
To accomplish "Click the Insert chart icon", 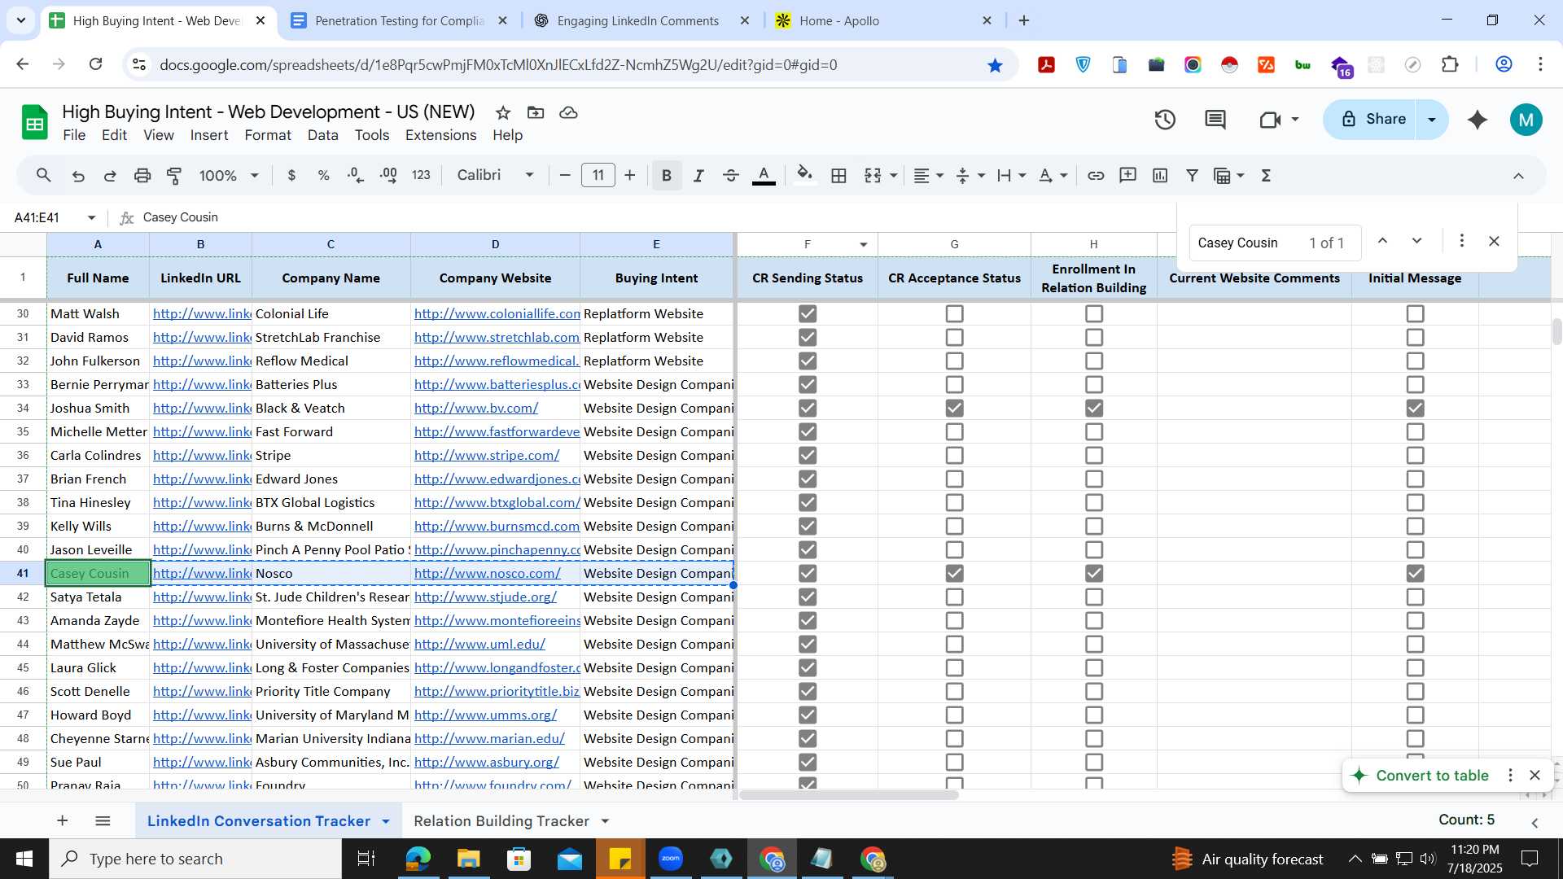I will tap(1160, 175).
